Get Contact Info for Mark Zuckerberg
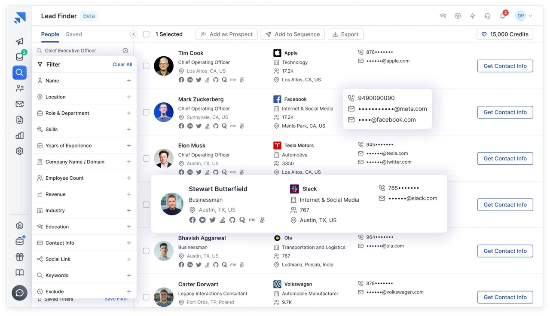This screenshot has height=316, width=550. click(x=505, y=112)
